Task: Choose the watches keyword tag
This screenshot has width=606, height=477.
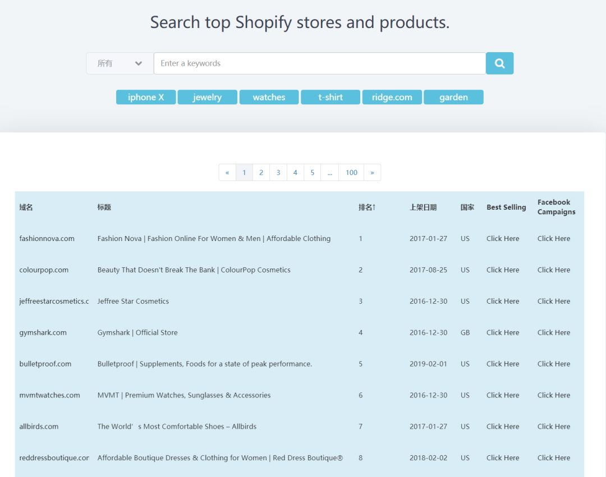Action: click(269, 97)
